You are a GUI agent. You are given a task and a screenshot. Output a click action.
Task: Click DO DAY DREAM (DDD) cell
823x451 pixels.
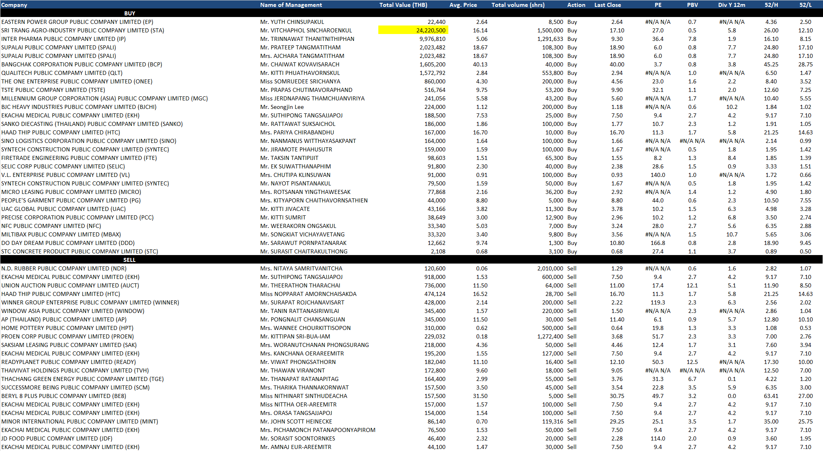(68, 243)
